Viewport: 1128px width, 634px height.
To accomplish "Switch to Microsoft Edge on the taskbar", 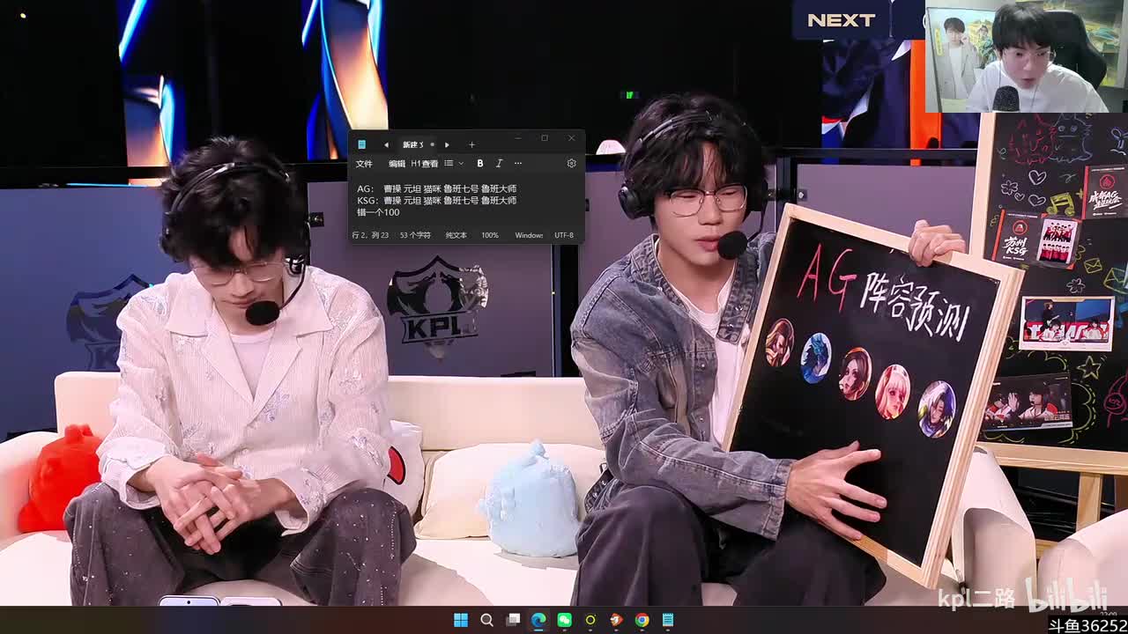I will pos(538,620).
